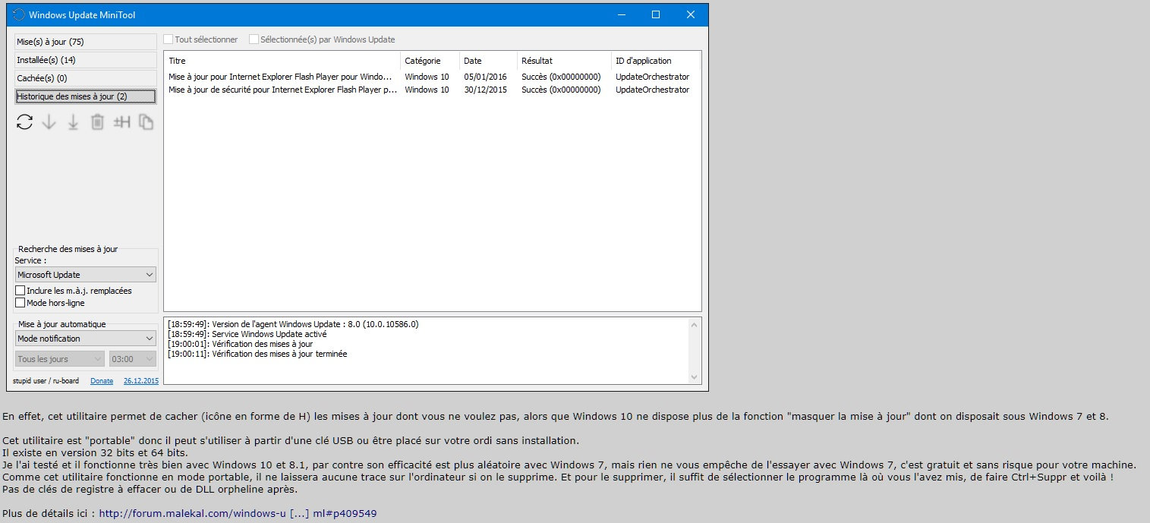Click log line 'Service Windows Update activé'
The width and height of the screenshot is (1150, 523).
pyautogui.click(x=247, y=334)
